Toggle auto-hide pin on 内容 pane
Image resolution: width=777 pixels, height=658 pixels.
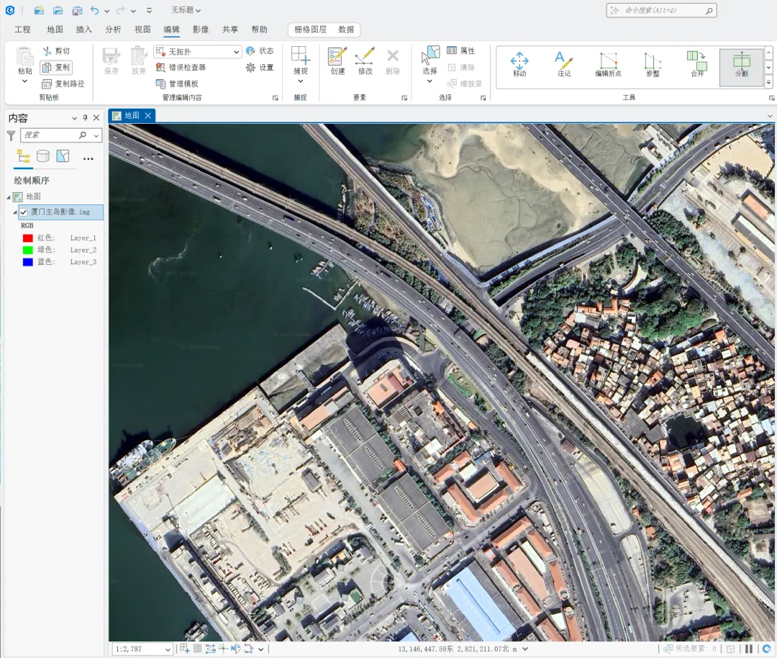point(85,118)
